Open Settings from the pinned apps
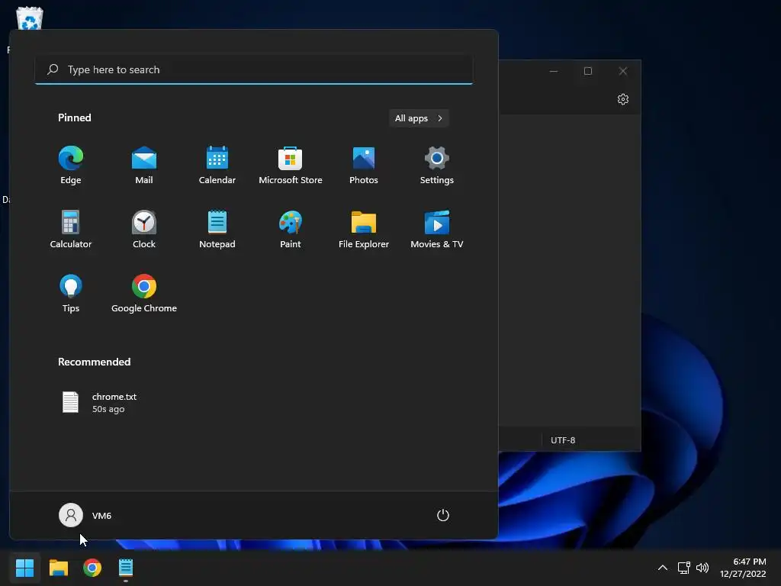The width and height of the screenshot is (781, 586). (x=437, y=166)
